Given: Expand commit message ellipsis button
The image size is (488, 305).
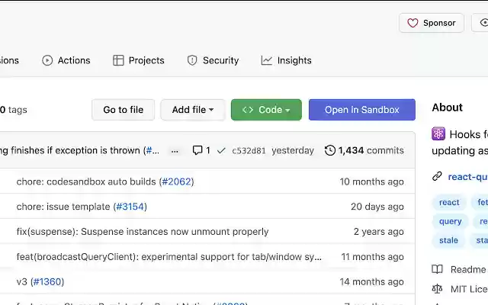Looking at the screenshot, I should [175, 151].
